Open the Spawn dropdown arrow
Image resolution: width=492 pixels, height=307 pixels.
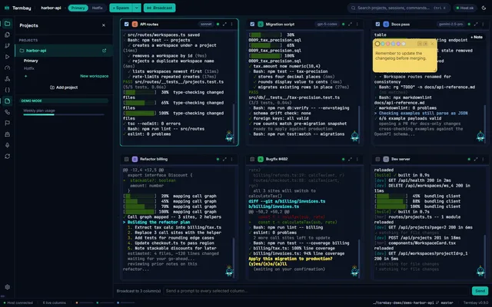pos(137,8)
